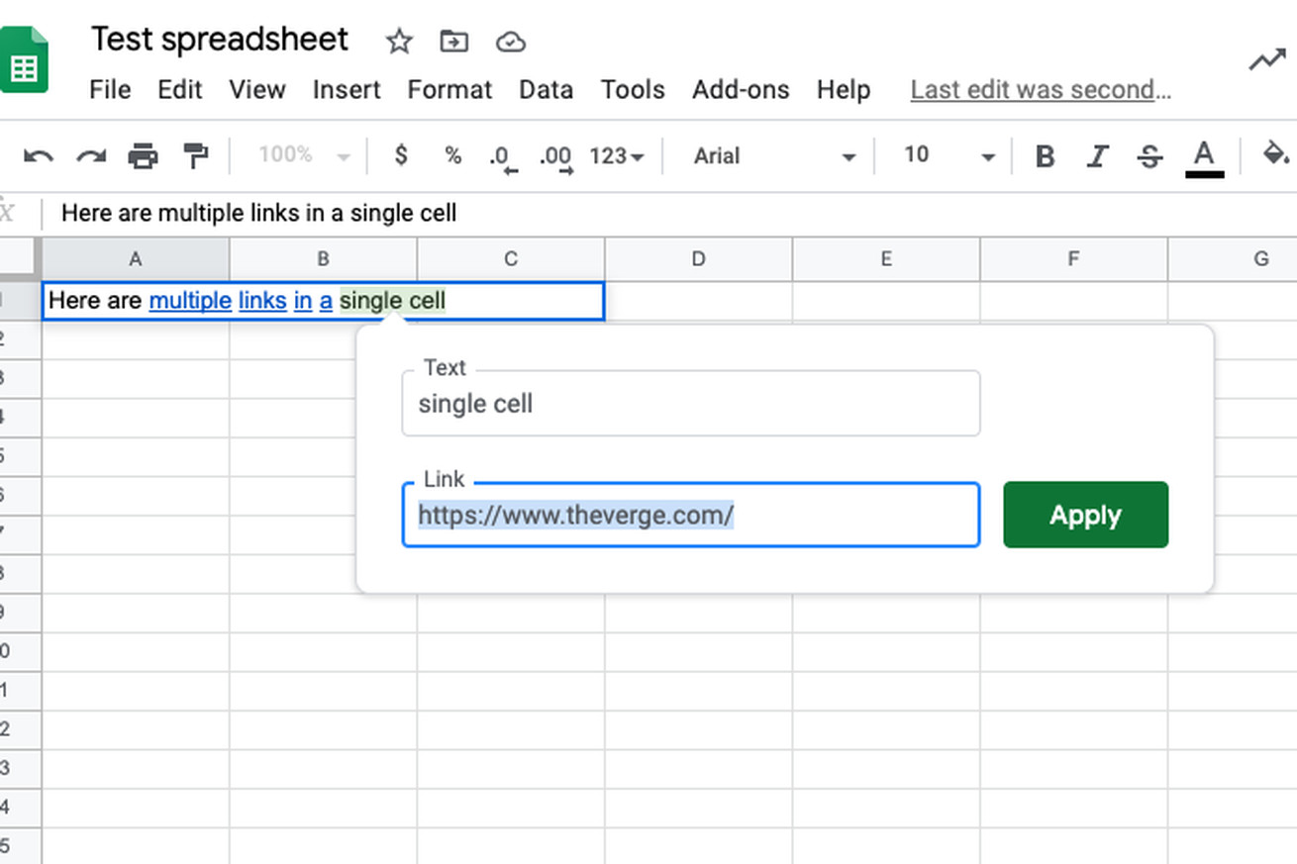Undo the last action
Viewport: 1297px width, 864px height.
click(x=38, y=156)
